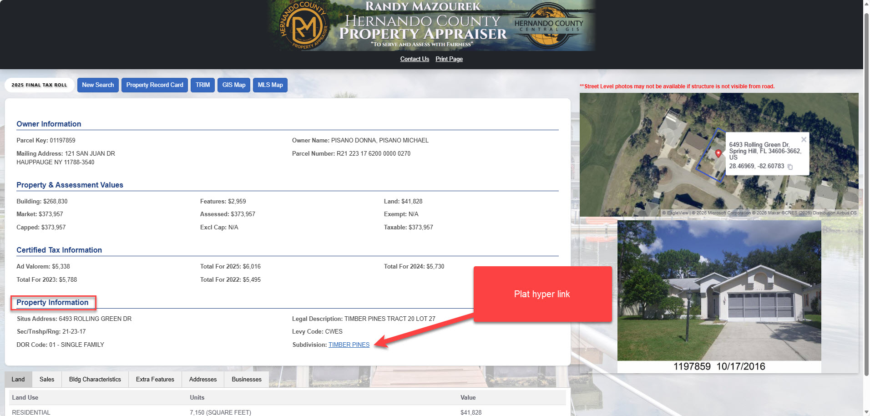Click the scrollbar down arrow
The width and height of the screenshot is (870, 416).
(866, 412)
